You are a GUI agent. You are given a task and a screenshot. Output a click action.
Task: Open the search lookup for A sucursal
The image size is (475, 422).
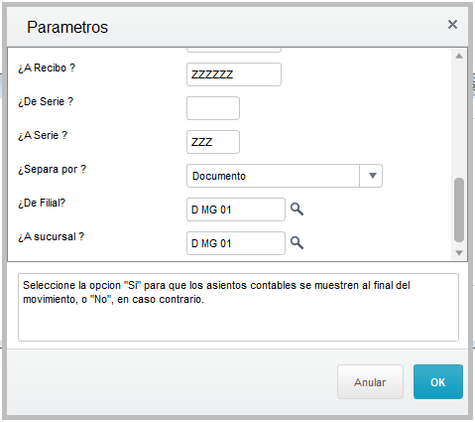pyautogui.click(x=297, y=243)
